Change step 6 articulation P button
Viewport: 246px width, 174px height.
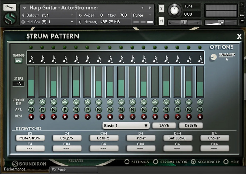coord(87,110)
